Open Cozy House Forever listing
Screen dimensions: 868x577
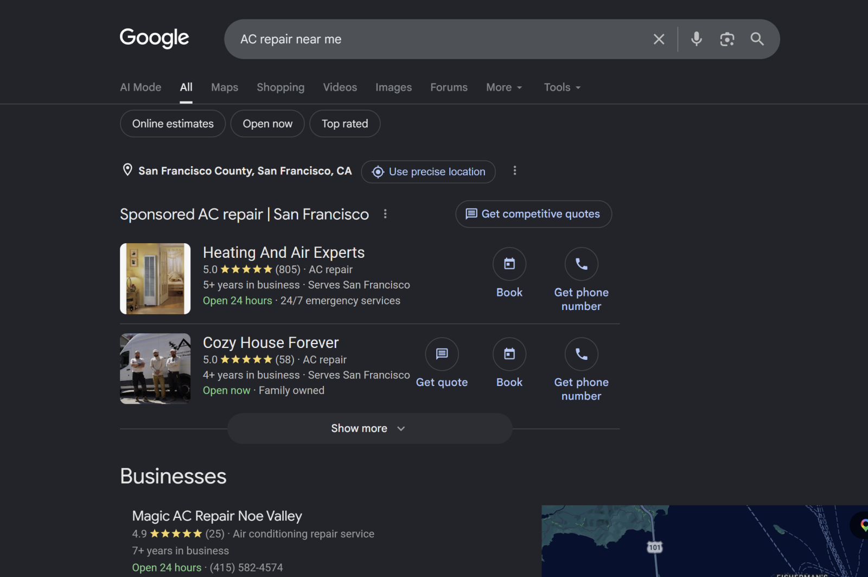pyautogui.click(x=271, y=343)
